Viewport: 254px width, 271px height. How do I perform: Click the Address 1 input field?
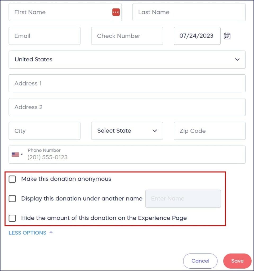tap(127, 83)
